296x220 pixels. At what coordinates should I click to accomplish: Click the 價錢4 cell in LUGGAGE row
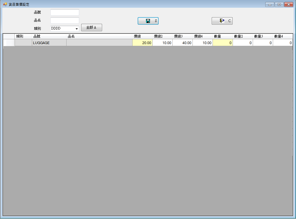pos(202,43)
